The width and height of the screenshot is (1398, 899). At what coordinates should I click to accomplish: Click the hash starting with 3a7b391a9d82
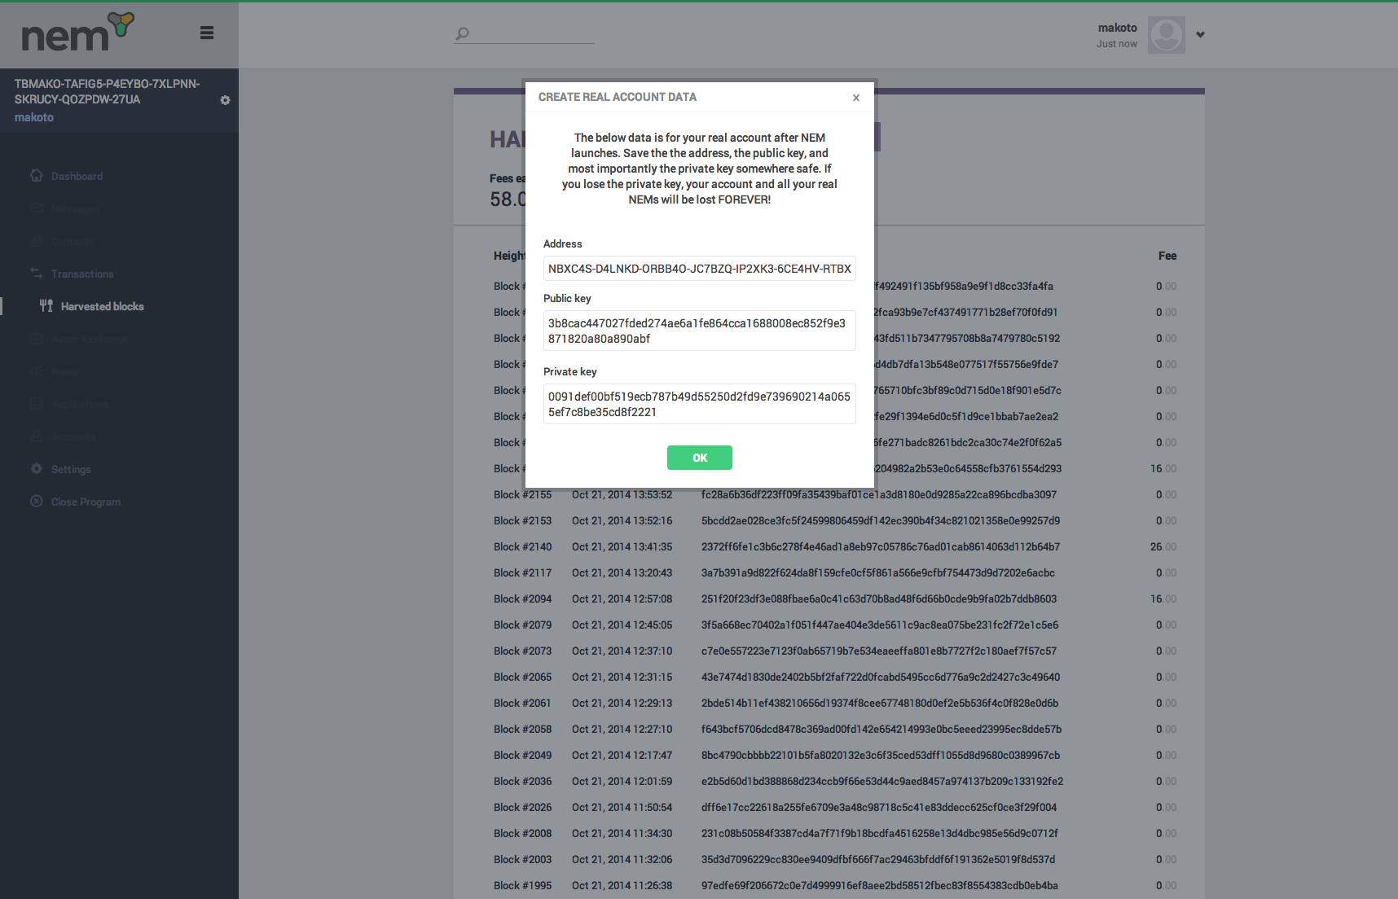point(878,572)
